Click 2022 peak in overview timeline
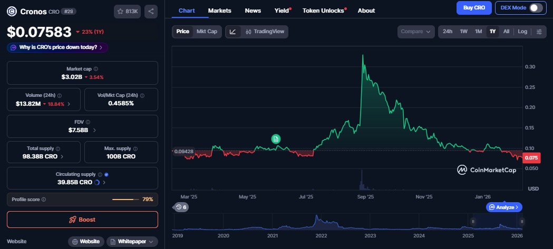 (x=317, y=216)
